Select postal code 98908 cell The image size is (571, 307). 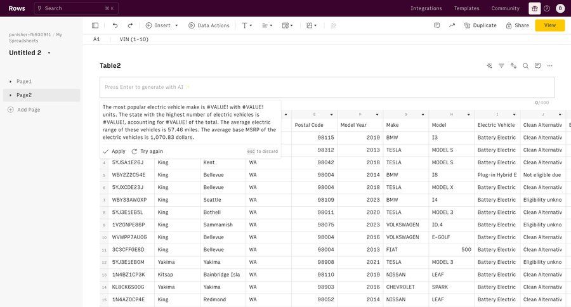pos(314,262)
